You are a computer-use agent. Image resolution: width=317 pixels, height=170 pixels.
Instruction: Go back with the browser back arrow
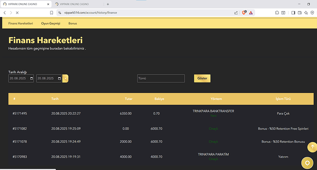[x=5, y=13]
